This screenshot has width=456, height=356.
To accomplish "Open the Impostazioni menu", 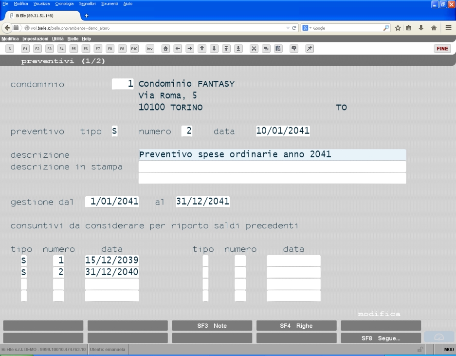I will pyautogui.click(x=35, y=38).
